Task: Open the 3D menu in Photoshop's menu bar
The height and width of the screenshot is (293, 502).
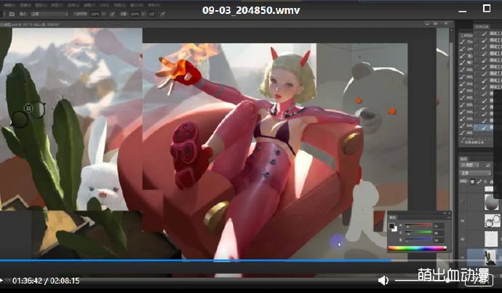Action: click(x=104, y=5)
